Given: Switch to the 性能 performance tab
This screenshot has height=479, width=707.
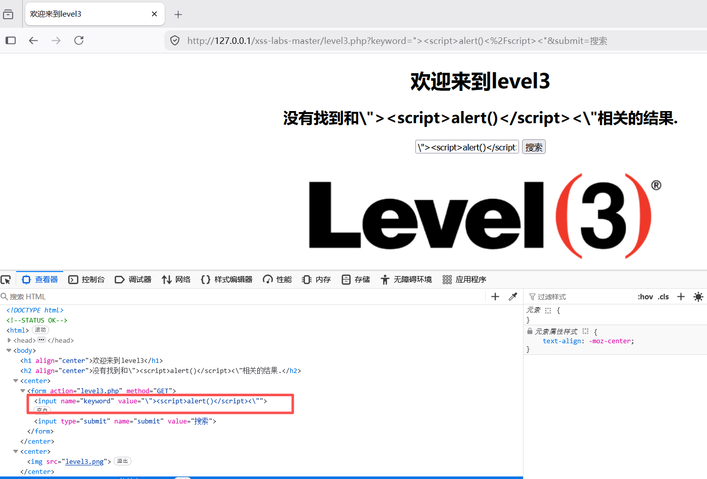Looking at the screenshot, I should click(x=277, y=280).
